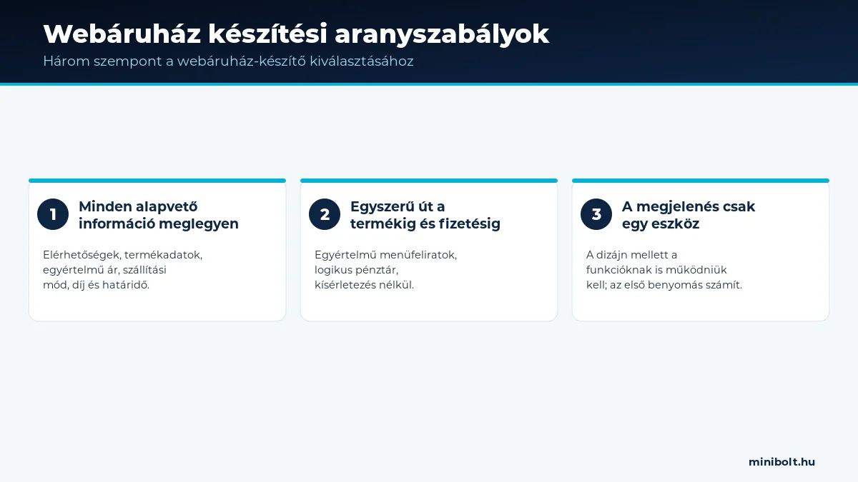858x482 pixels.
Task: Click heading "Minden alapvető információ meglegyen"
Action: click(159, 215)
